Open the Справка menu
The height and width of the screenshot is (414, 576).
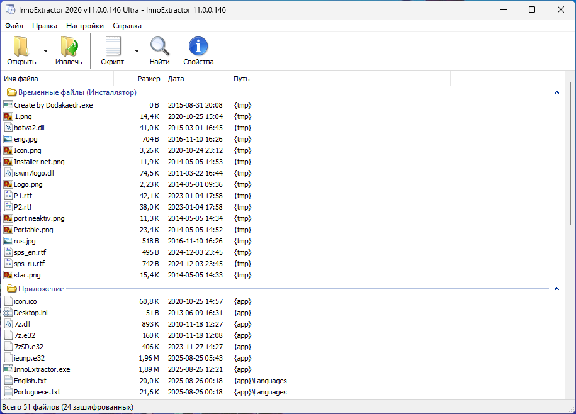tap(127, 26)
